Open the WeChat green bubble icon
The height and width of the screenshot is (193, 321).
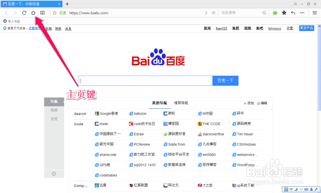275,13
